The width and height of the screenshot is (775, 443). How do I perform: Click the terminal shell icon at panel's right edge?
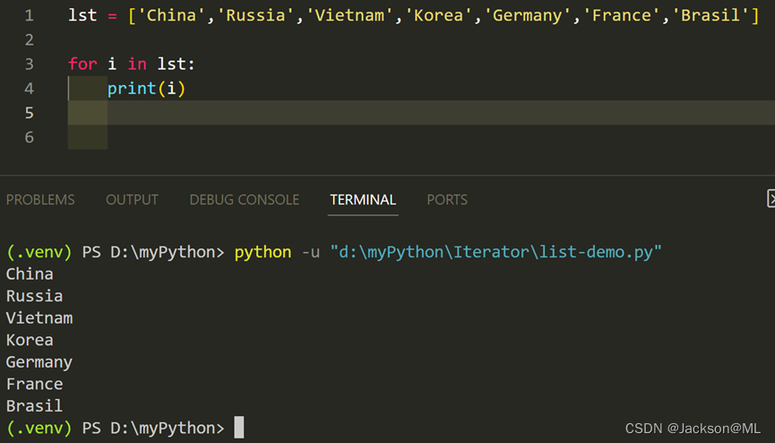tap(771, 199)
